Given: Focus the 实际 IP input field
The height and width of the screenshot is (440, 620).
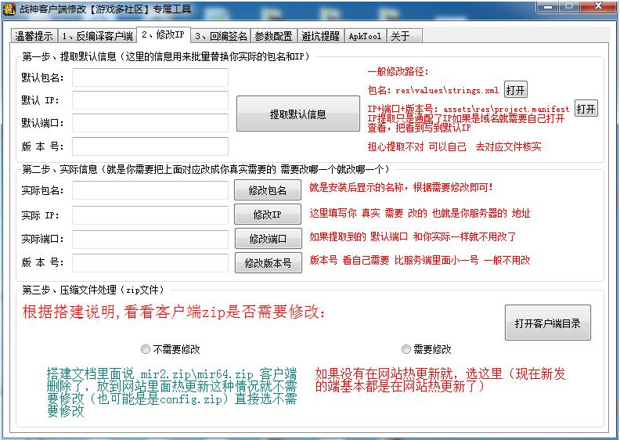Looking at the screenshot, I should click(x=150, y=215).
